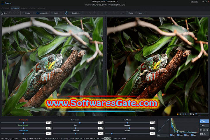
Task: Click the Red Strength value field
Action: 48,123
